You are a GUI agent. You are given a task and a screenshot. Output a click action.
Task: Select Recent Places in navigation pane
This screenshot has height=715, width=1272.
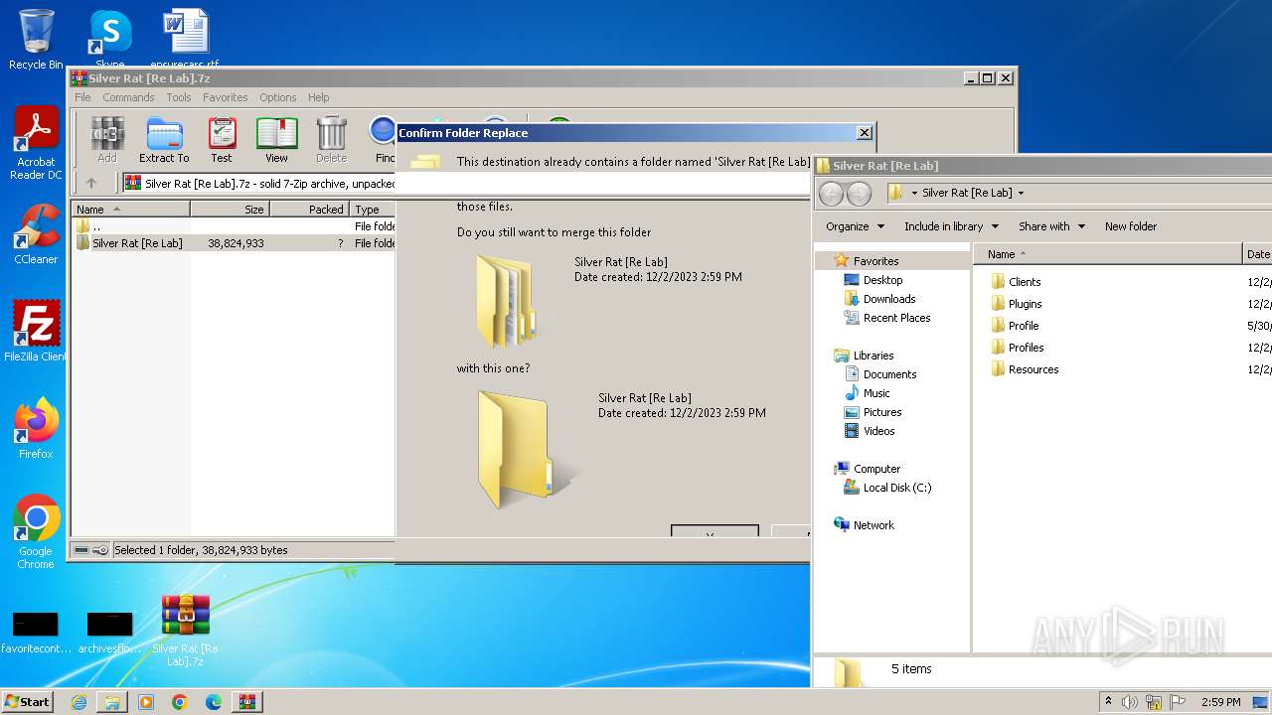(896, 318)
